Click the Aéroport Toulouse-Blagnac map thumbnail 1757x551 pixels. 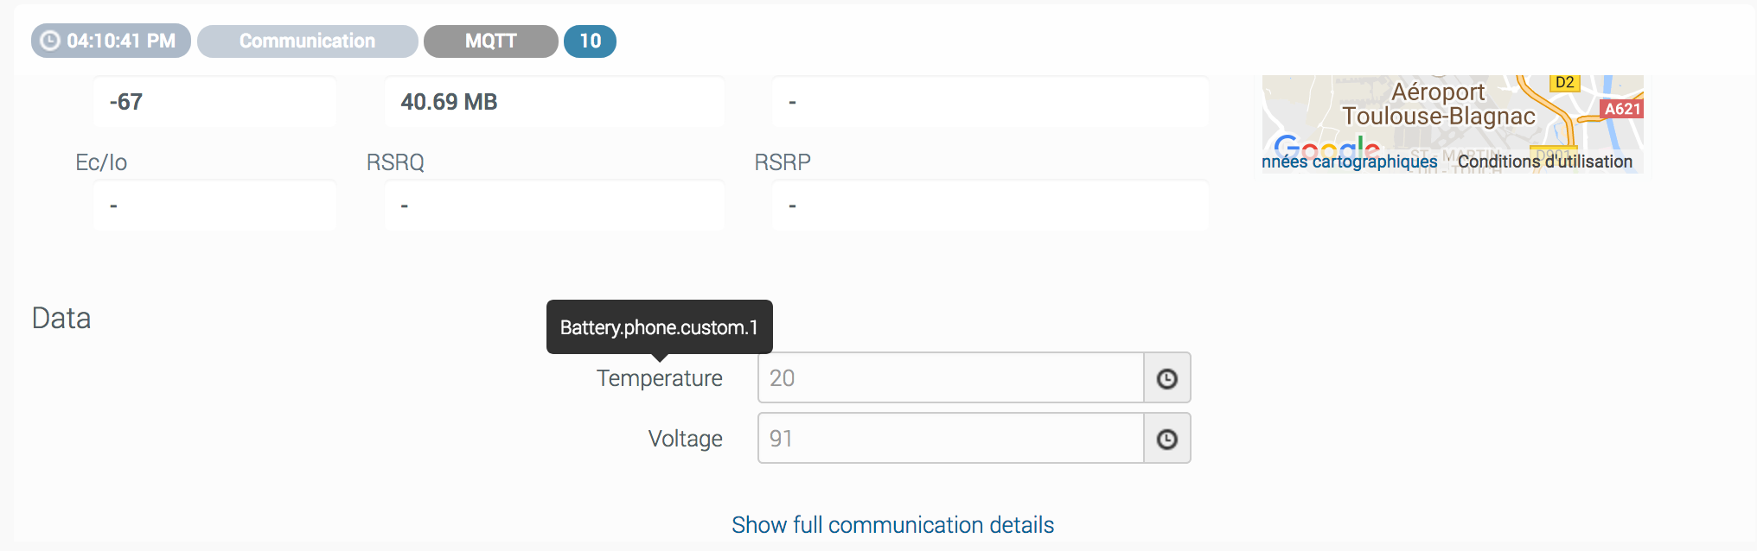tap(1453, 112)
